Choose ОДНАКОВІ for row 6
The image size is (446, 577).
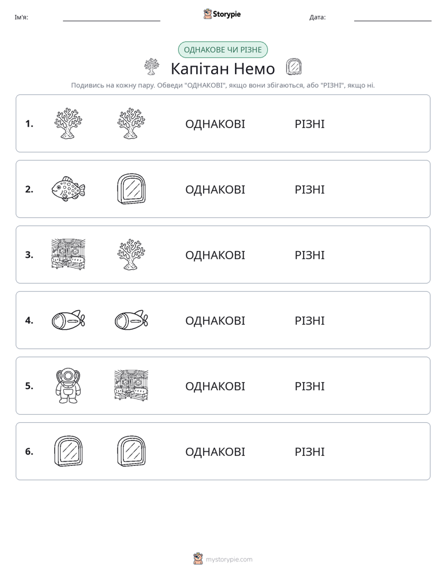point(215,451)
